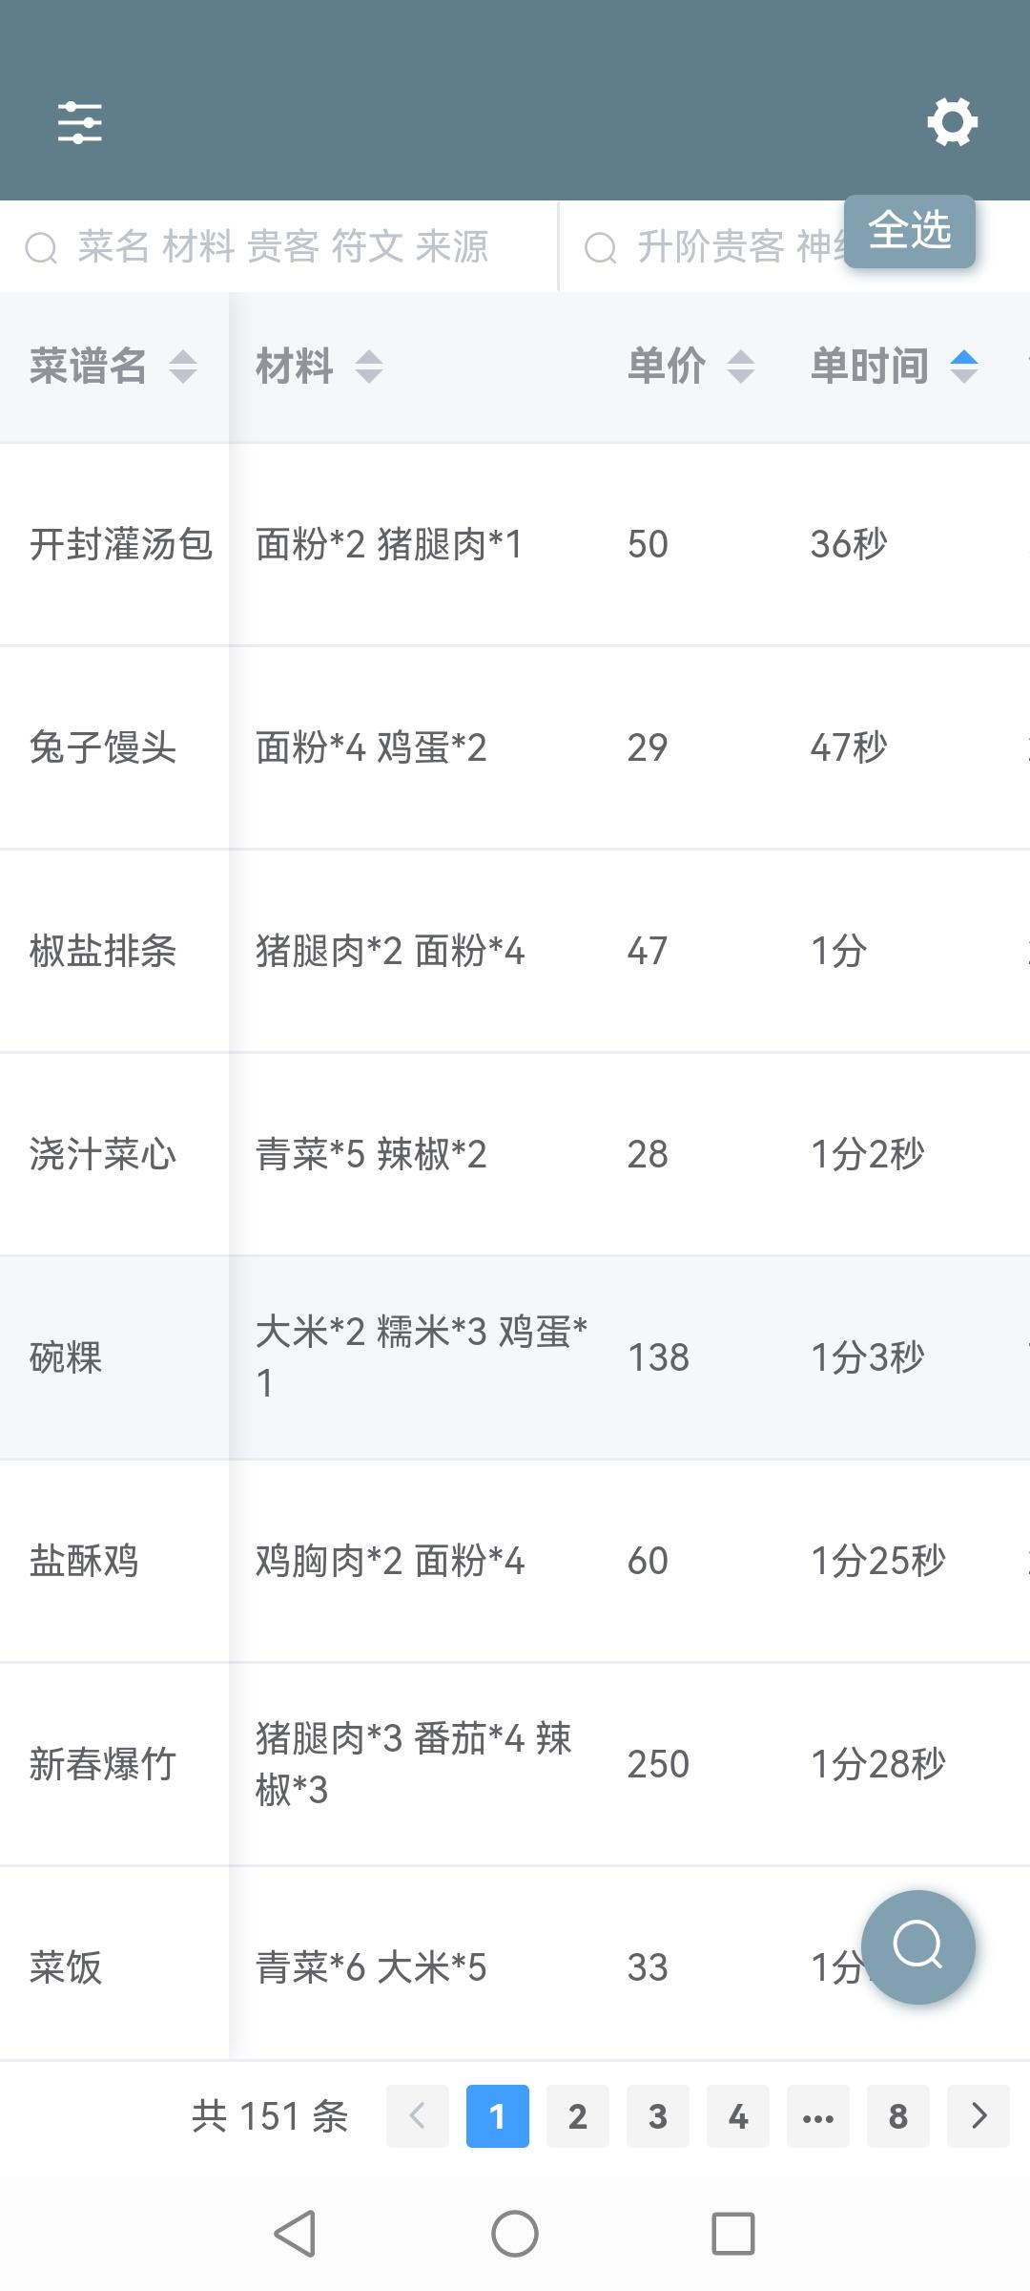Viewport: 1030px width, 2291px height.
Task: Tap the Android back triangle
Action: point(295,2234)
